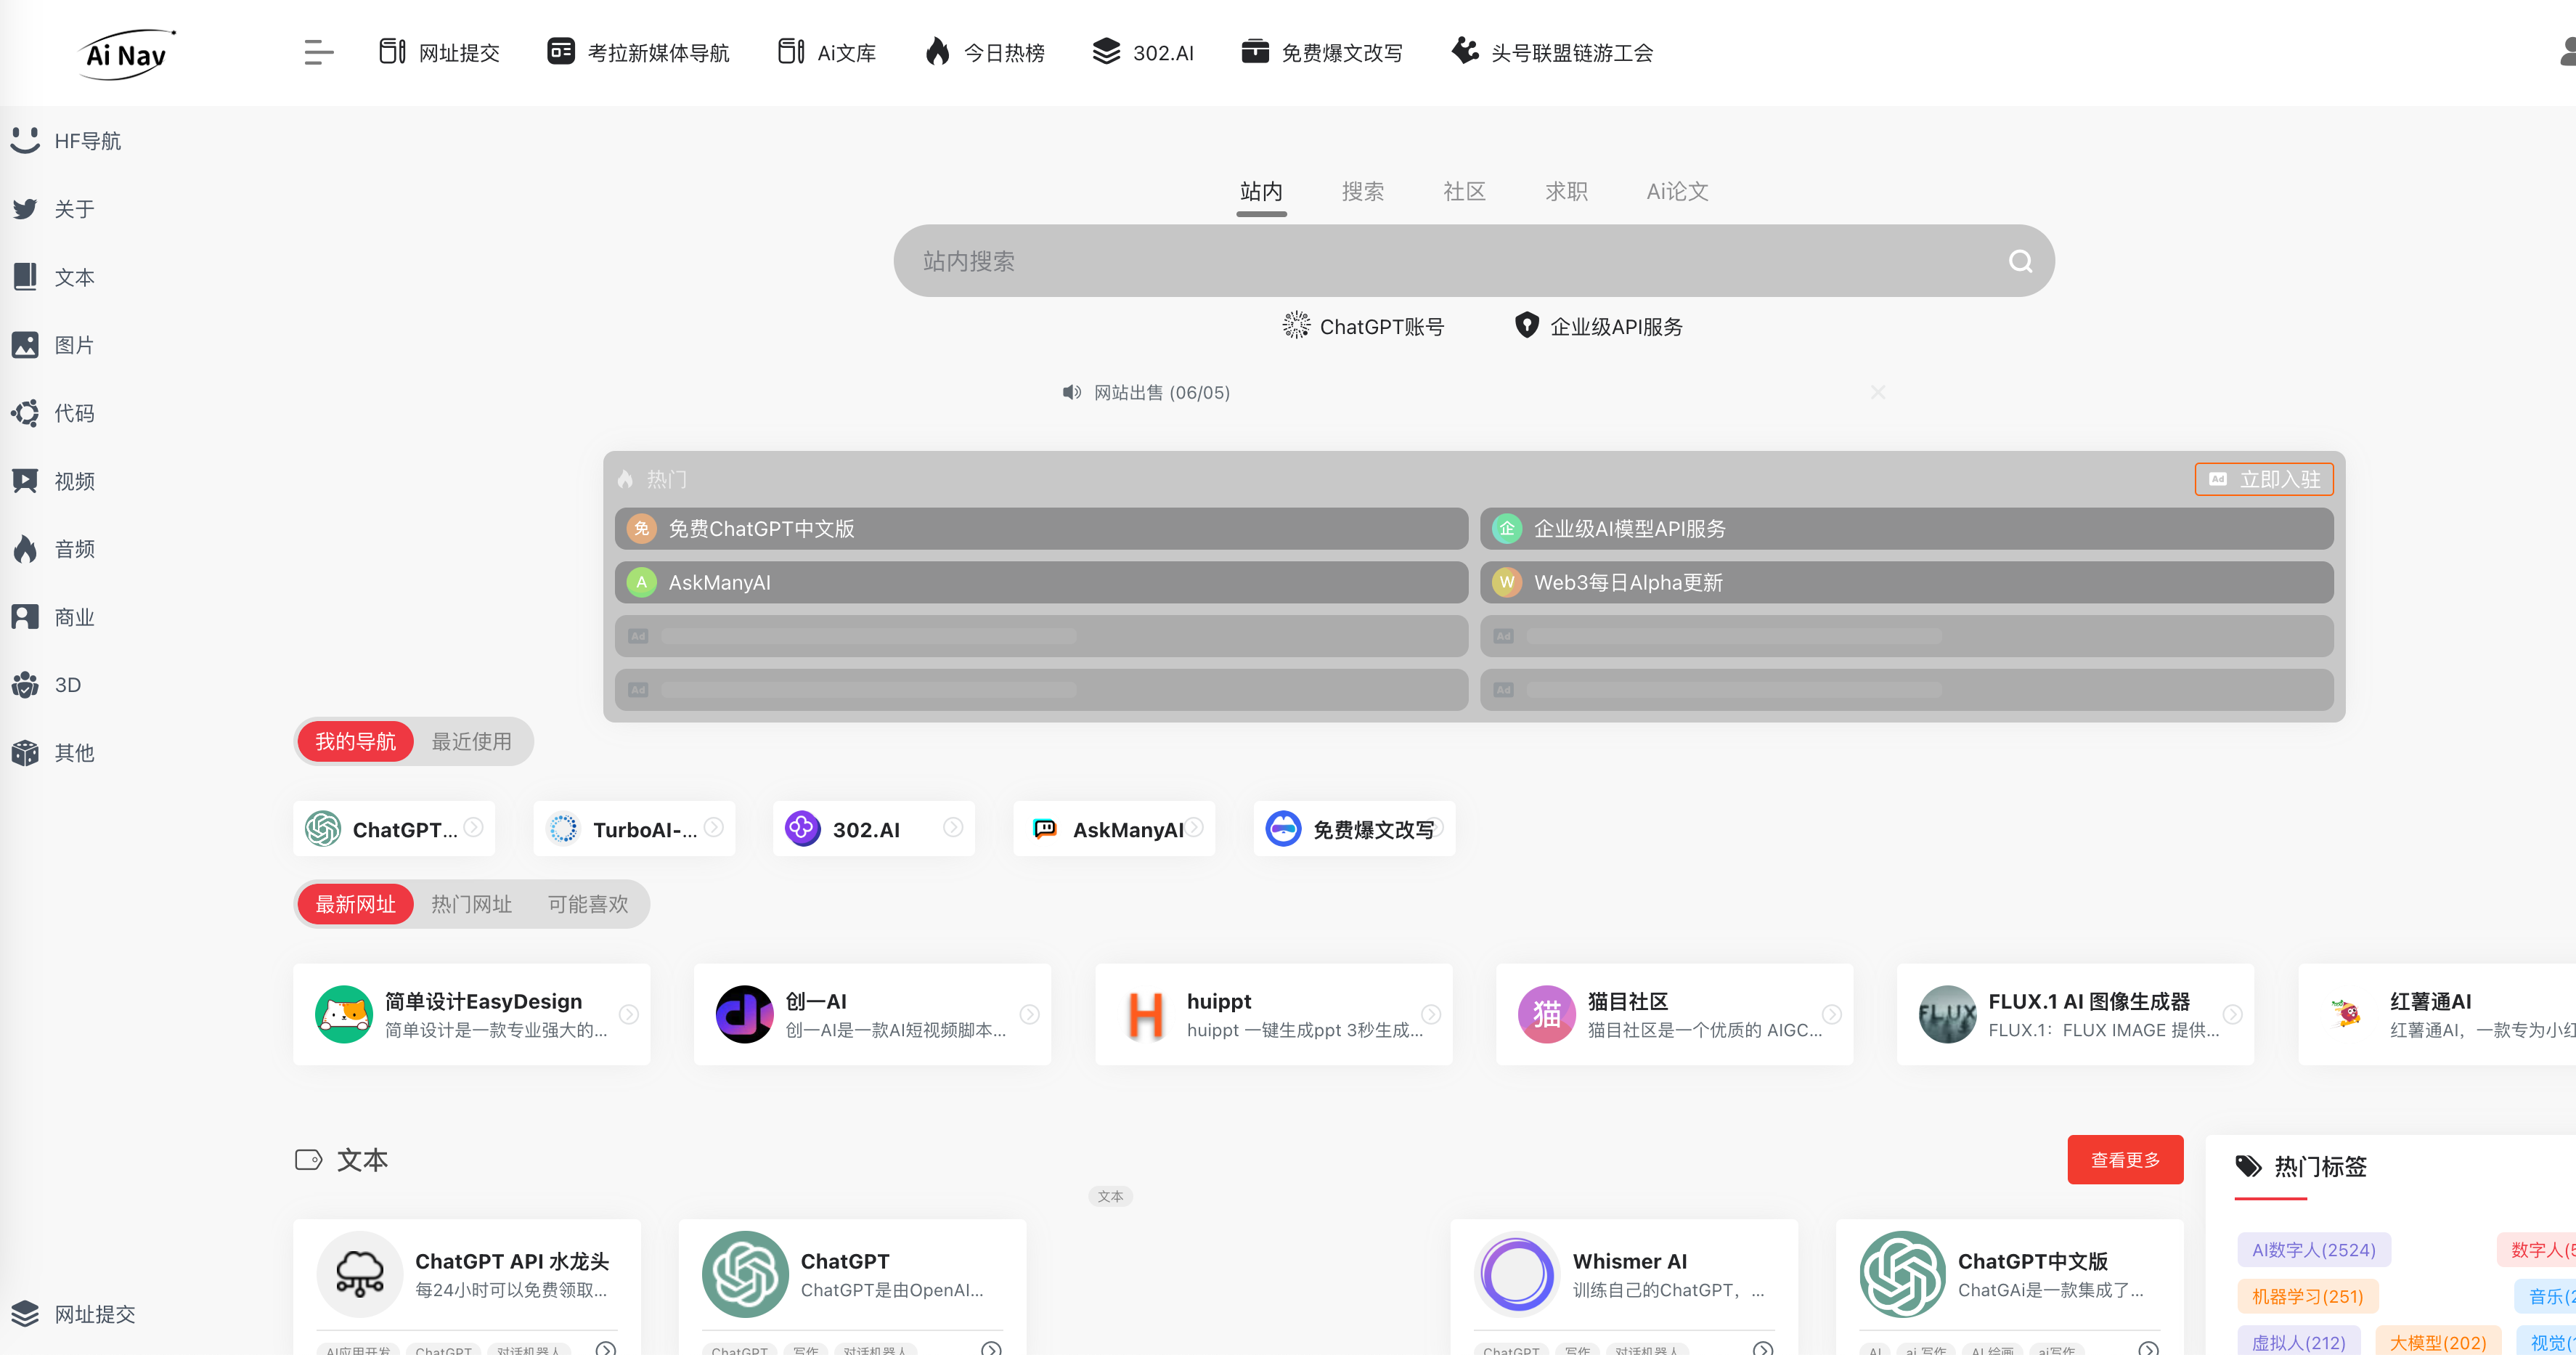
Task: Click the user profile icon at top right
Action: tap(2567, 52)
